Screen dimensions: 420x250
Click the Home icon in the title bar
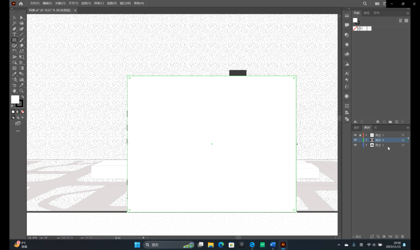[x=21, y=3]
